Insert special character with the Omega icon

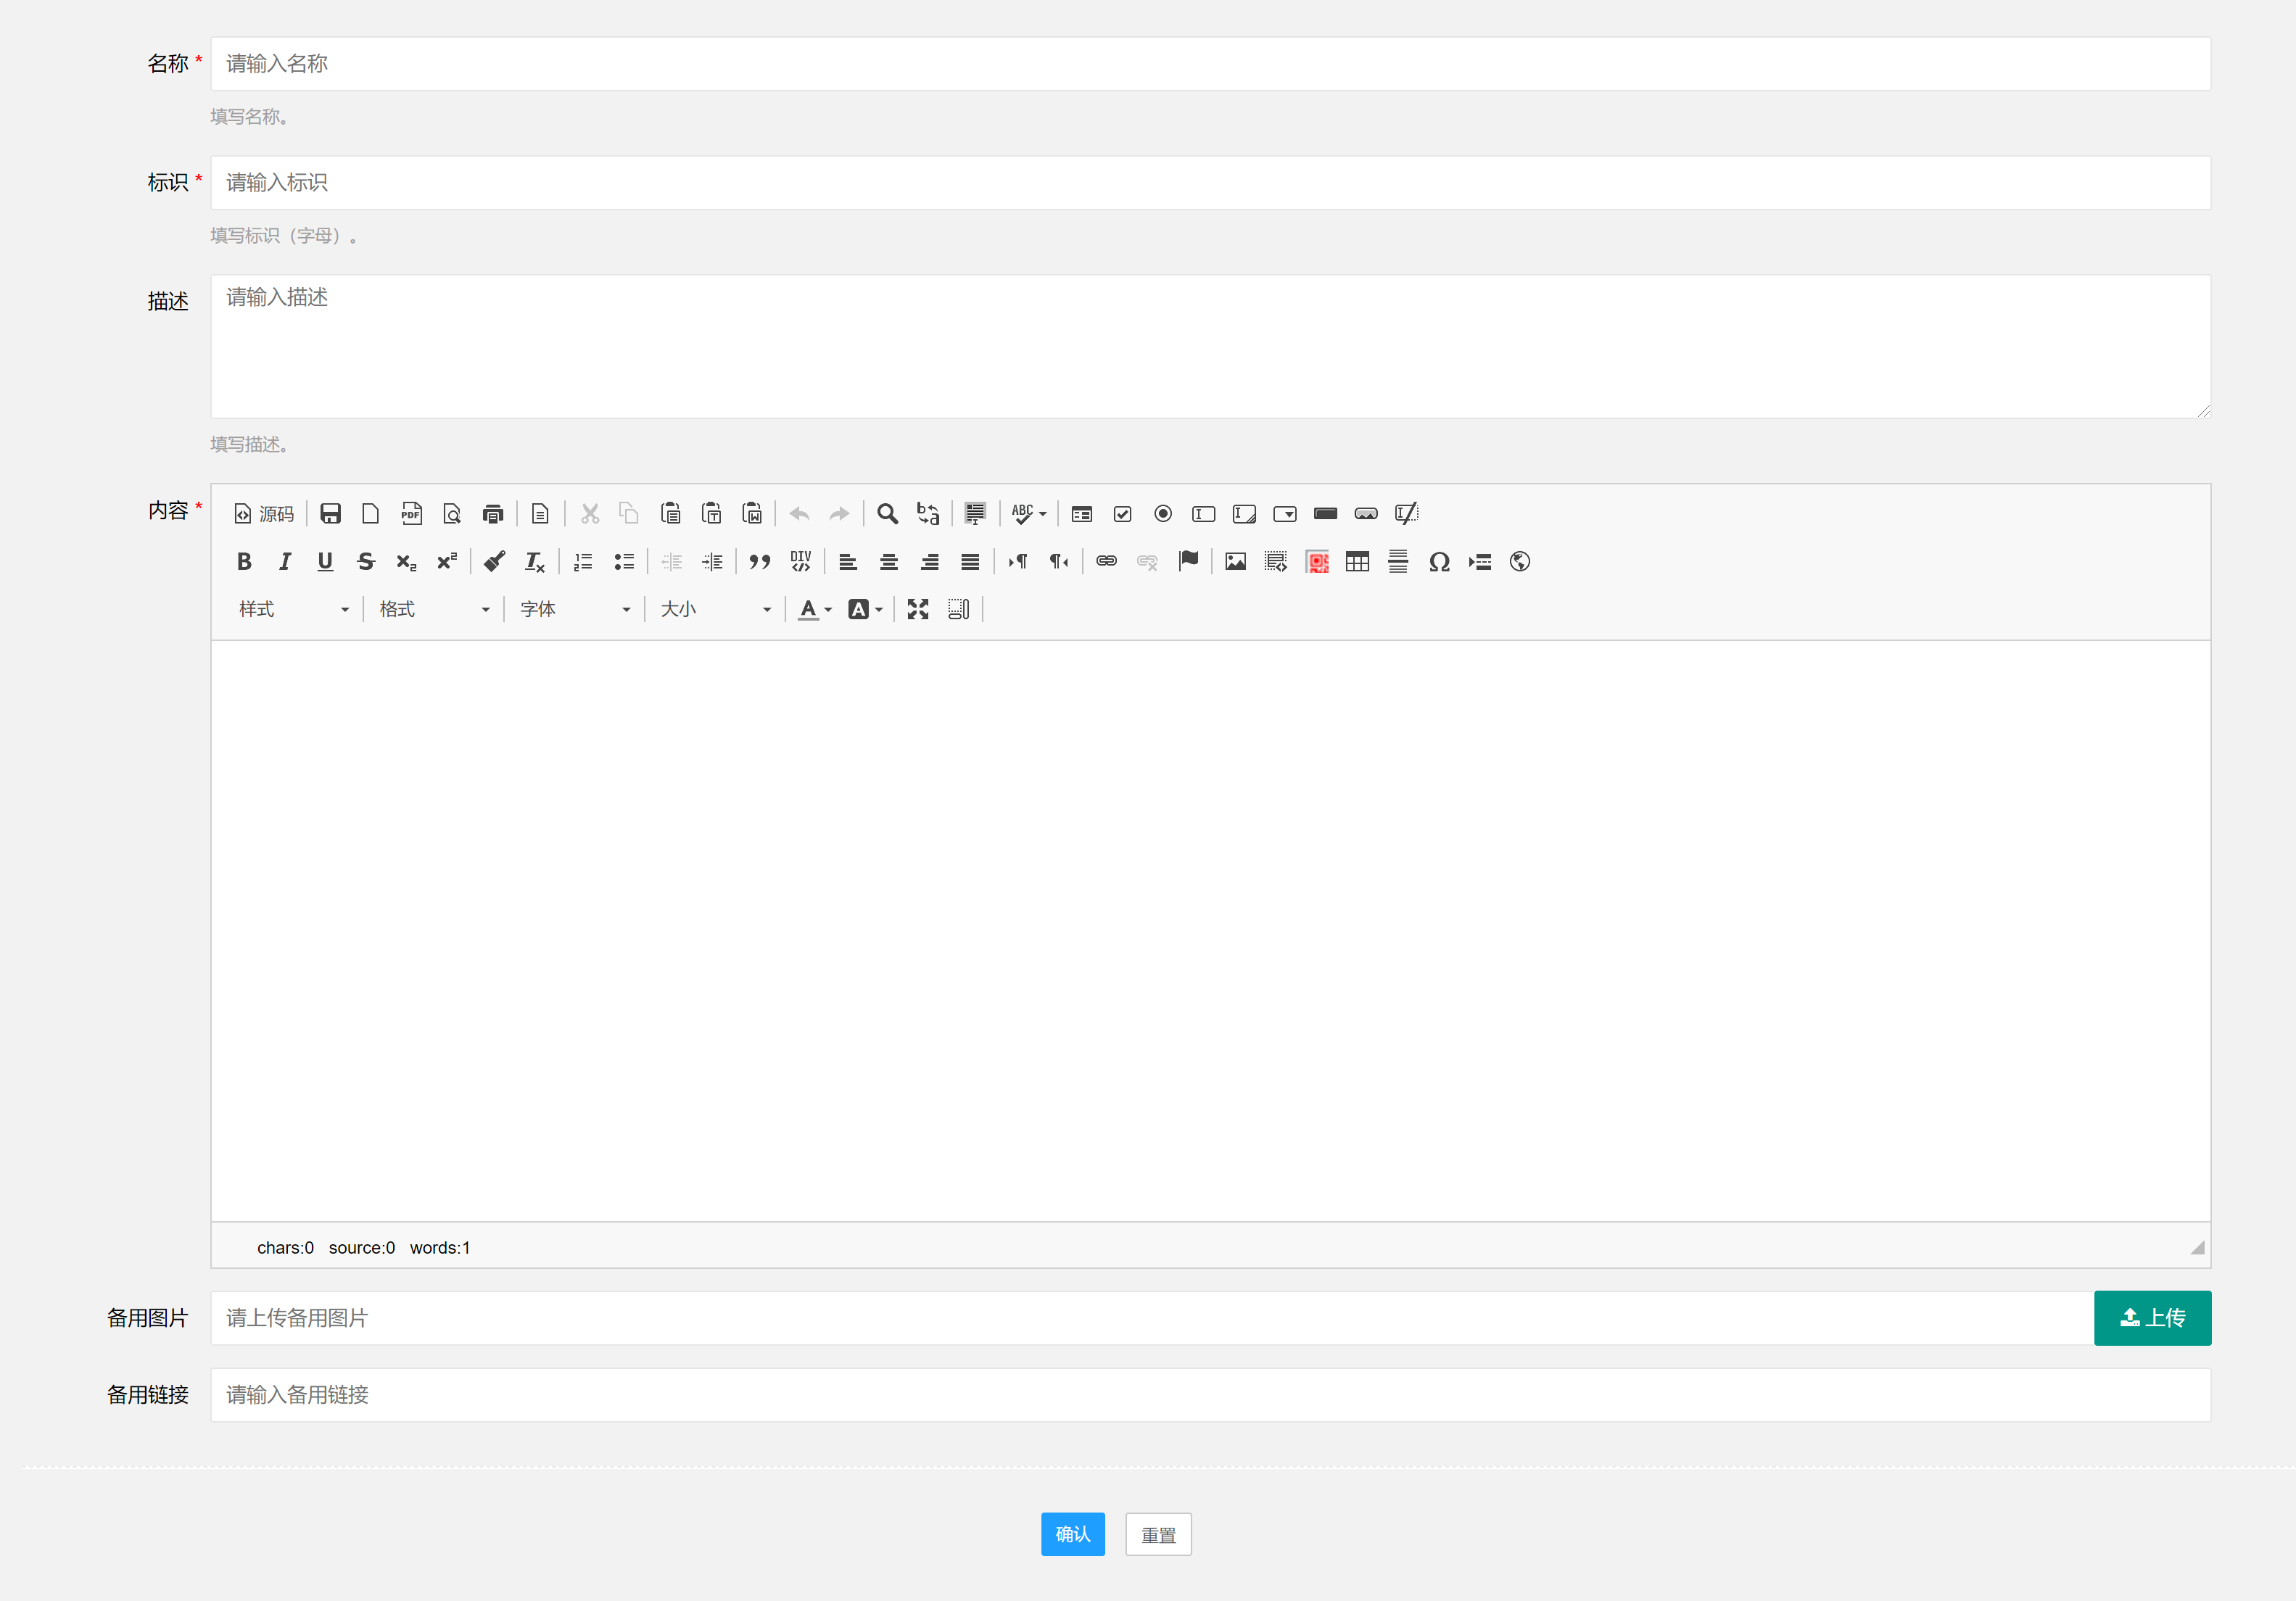pyautogui.click(x=1439, y=562)
